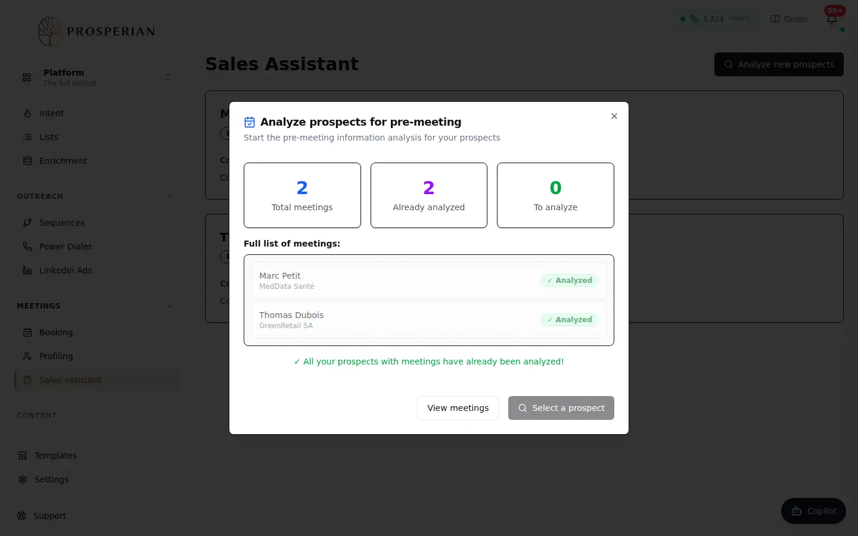Collapse the Meetings section
The height and width of the screenshot is (536, 858).
pyautogui.click(x=170, y=306)
